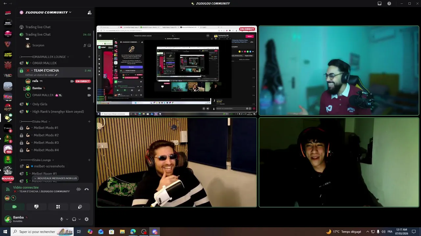Open the headphones output options arrow
Image resolution: width=421 pixels, height=236 pixels.
click(x=79, y=219)
